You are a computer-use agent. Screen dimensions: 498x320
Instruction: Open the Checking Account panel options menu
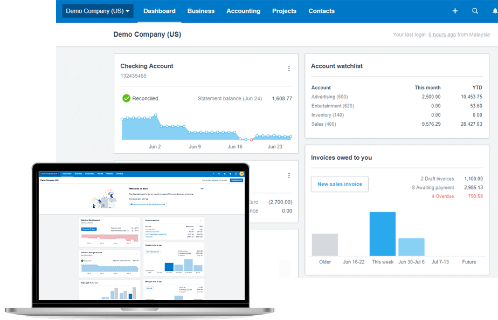pyautogui.click(x=289, y=68)
